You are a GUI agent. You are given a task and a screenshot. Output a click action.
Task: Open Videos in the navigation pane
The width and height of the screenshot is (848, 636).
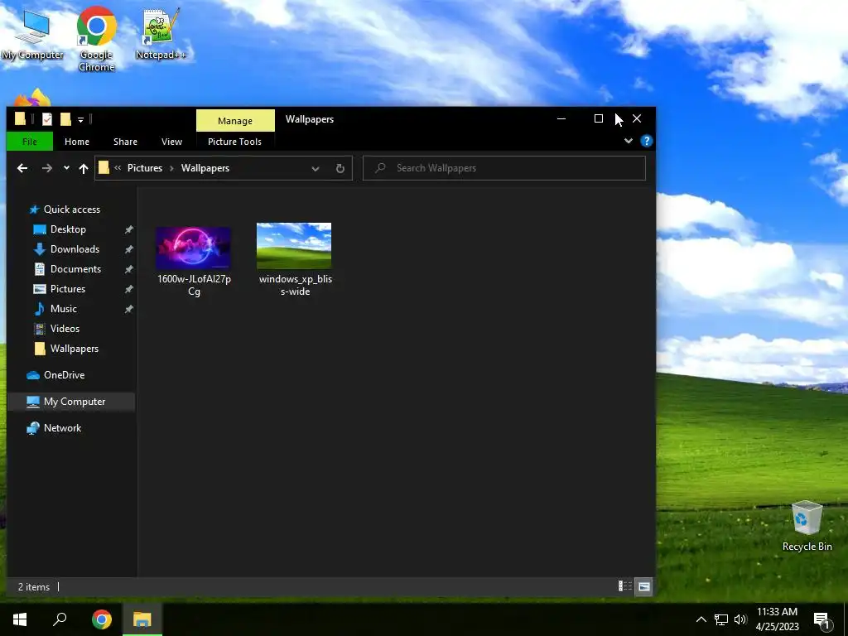pos(65,329)
